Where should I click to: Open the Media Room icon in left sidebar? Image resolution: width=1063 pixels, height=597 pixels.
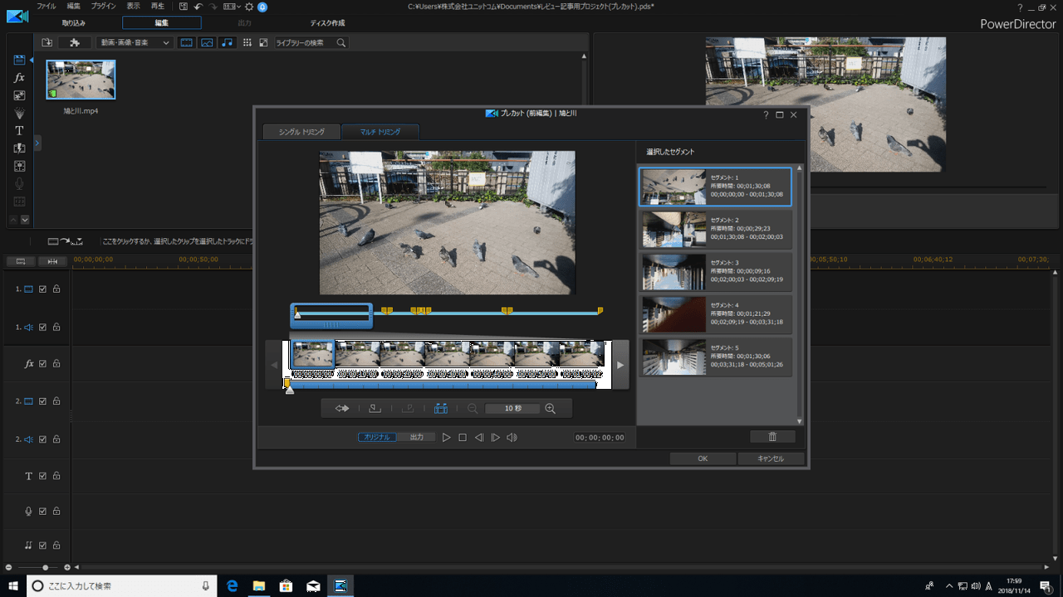19,60
